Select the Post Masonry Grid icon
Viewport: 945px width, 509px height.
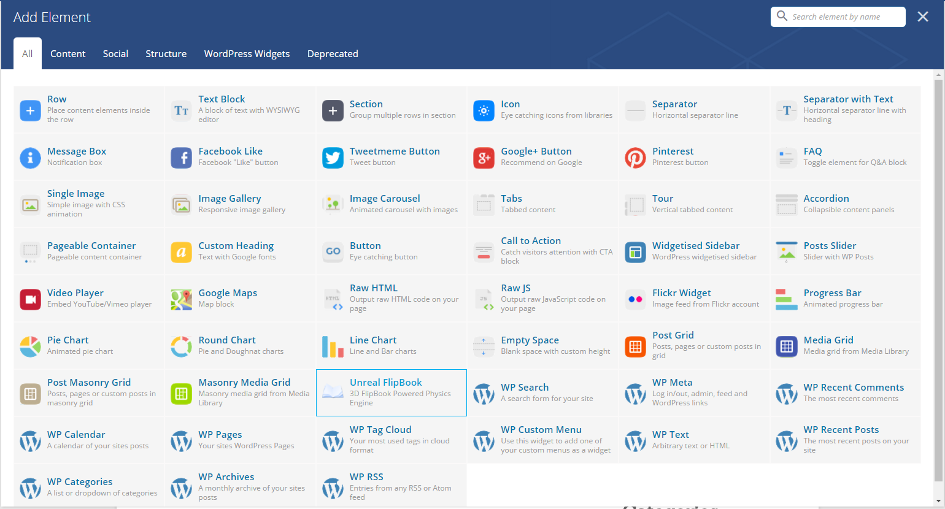(x=30, y=394)
